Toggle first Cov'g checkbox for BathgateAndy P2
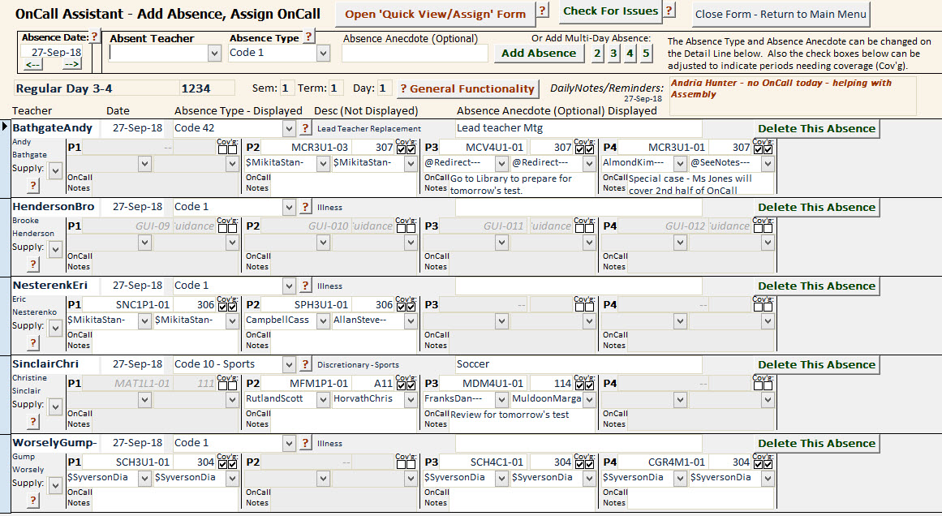Image resolution: width=942 pixels, height=516 pixels. point(402,148)
